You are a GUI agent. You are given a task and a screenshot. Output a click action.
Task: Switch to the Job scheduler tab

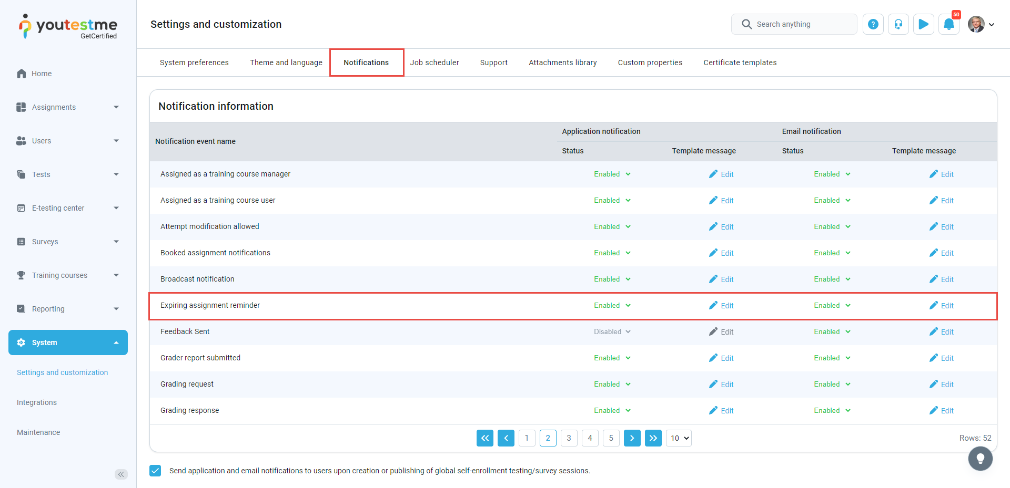[434, 63]
